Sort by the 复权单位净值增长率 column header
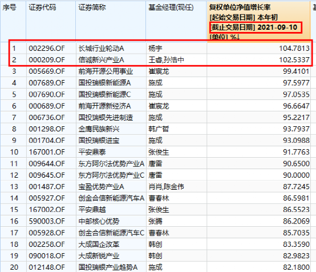 point(240,7)
